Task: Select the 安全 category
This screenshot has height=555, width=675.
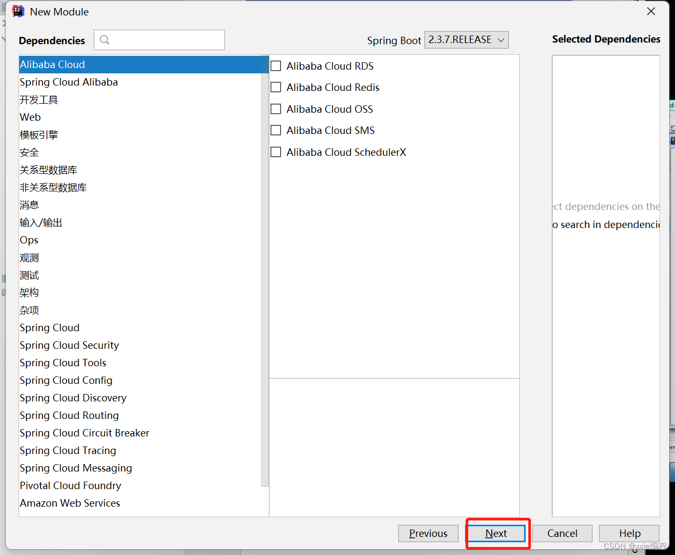Action: click(140, 152)
